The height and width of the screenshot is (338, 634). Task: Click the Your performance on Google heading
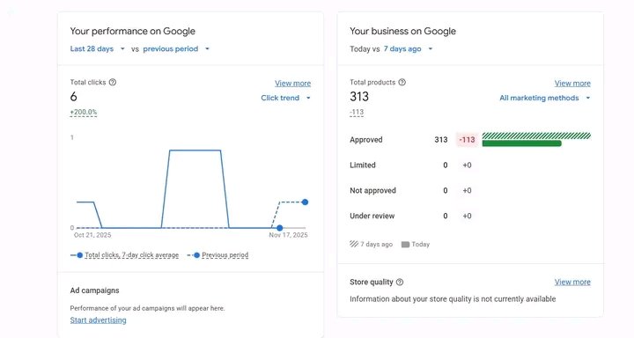click(133, 31)
